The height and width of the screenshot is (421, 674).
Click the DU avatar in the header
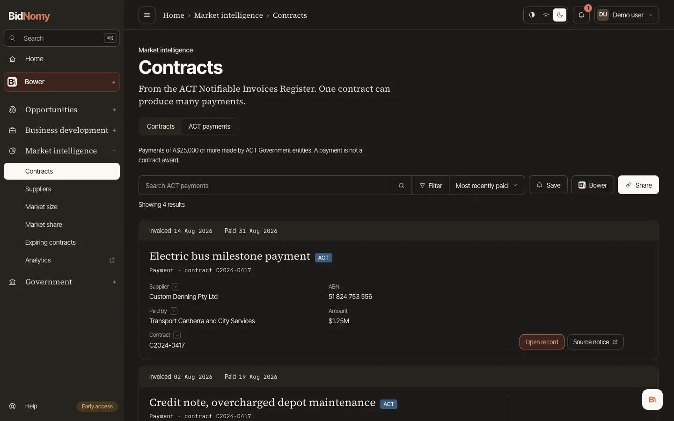coord(603,15)
